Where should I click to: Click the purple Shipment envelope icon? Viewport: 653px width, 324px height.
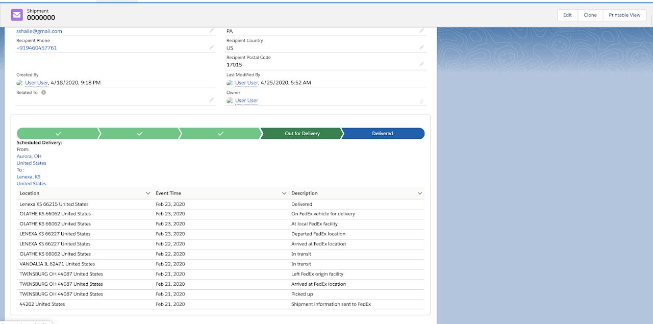pos(17,15)
